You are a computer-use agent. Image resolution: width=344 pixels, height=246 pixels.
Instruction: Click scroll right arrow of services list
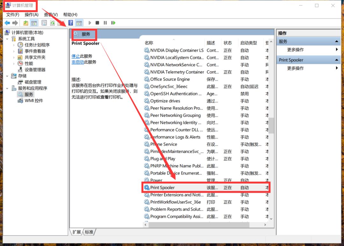click(265, 225)
